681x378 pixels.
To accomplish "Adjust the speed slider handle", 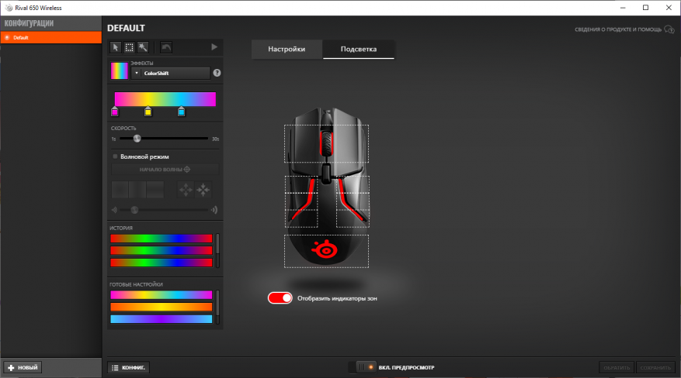I will [x=137, y=139].
